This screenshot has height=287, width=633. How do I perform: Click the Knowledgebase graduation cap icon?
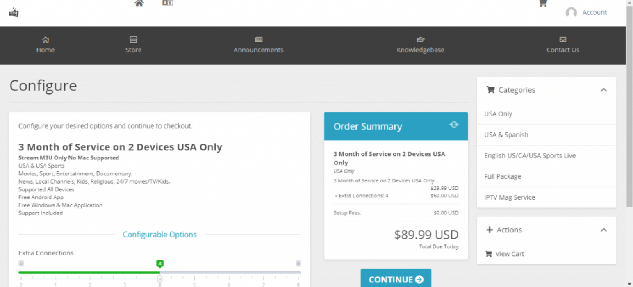coord(420,40)
